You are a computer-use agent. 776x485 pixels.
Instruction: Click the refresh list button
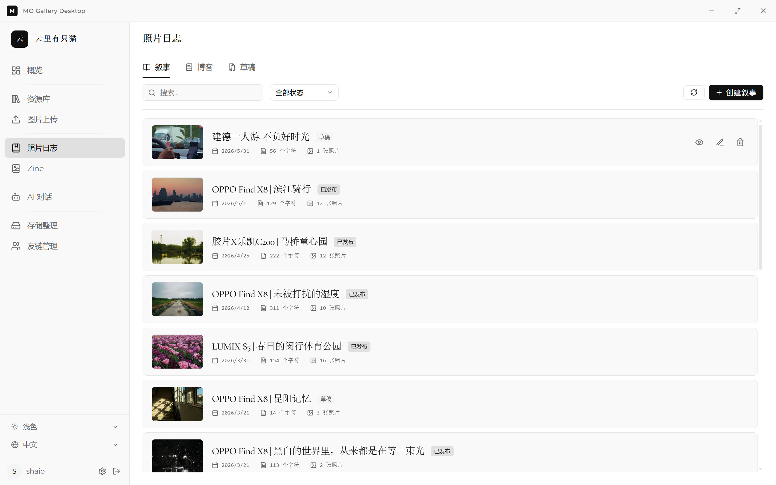(693, 93)
